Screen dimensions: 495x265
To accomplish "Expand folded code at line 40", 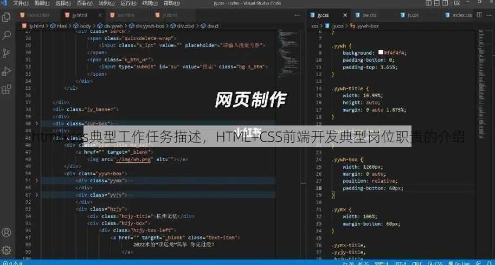I will (37, 124).
